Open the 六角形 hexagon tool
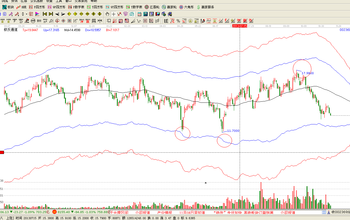Viewport: 350px width, 220px height. click(187, 7)
